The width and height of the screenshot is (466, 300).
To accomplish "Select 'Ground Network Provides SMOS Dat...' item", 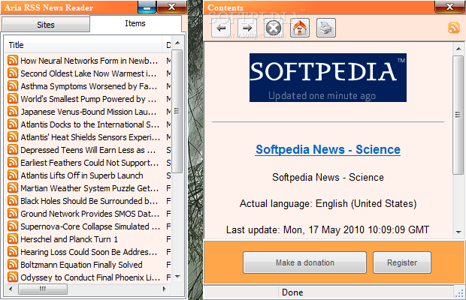I will [89, 214].
